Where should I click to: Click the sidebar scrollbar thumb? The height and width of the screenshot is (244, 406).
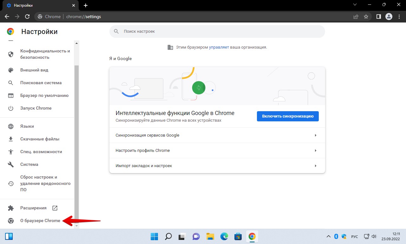click(x=76, y=144)
